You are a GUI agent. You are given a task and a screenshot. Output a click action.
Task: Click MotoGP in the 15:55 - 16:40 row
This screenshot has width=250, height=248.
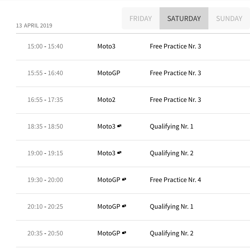[109, 73]
